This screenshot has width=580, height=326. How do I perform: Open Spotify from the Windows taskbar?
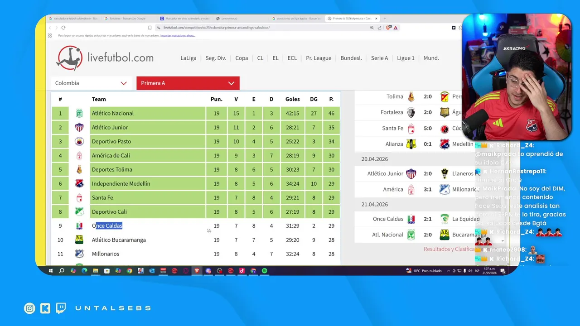(x=265, y=271)
